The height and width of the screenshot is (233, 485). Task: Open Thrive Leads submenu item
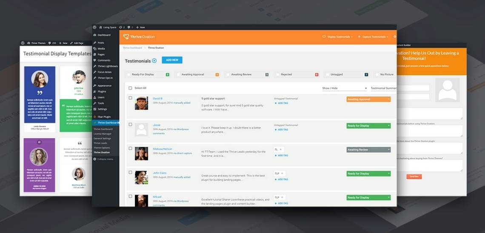pyautogui.click(x=100, y=143)
